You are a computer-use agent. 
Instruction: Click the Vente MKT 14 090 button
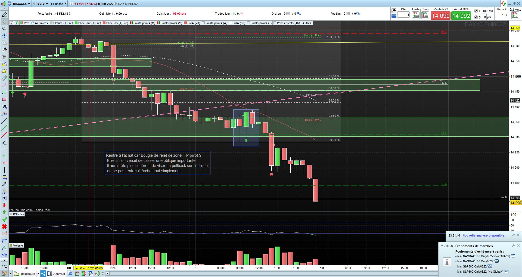click(x=441, y=16)
